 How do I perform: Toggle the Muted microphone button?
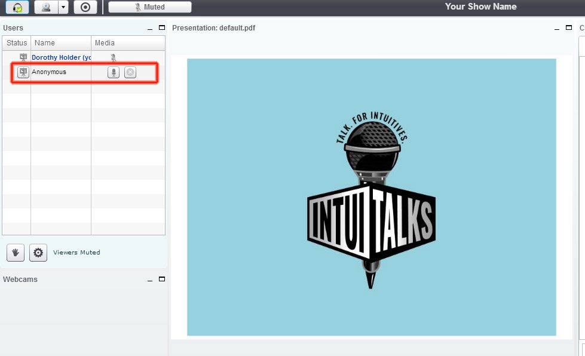pos(150,7)
